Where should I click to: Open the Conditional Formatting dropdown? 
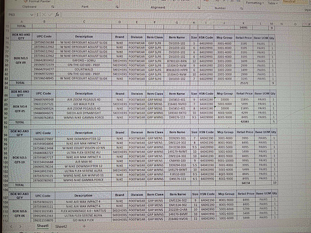(x=255, y=3)
